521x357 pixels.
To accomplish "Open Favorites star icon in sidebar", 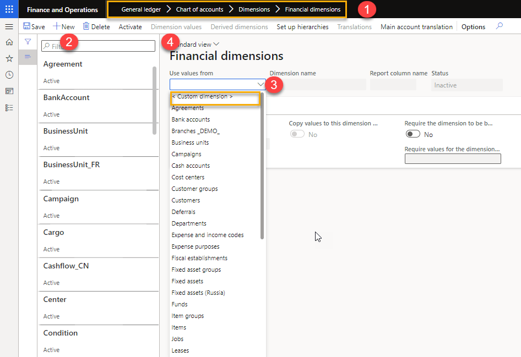I will point(9,58).
